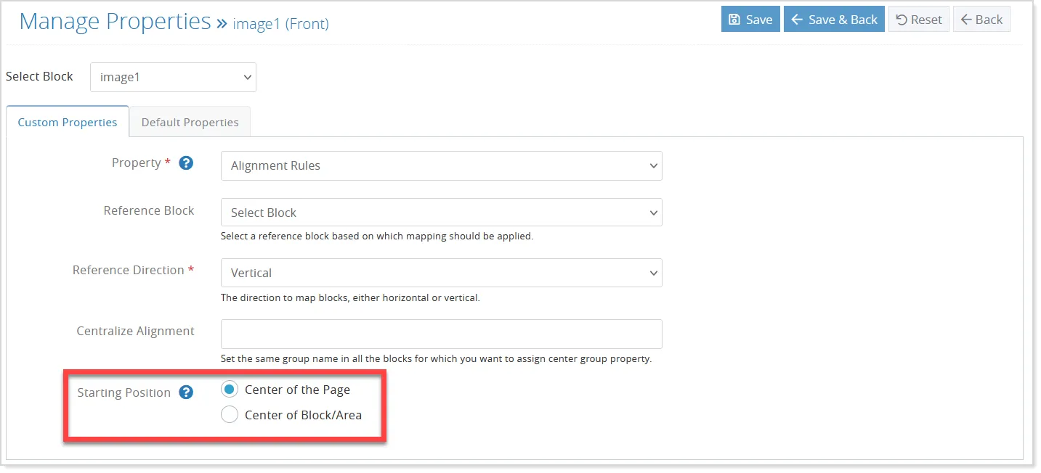Open the Reference Block dropdown
This screenshot has height=473, width=1041.
pyautogui.click(x=442, y=213)
